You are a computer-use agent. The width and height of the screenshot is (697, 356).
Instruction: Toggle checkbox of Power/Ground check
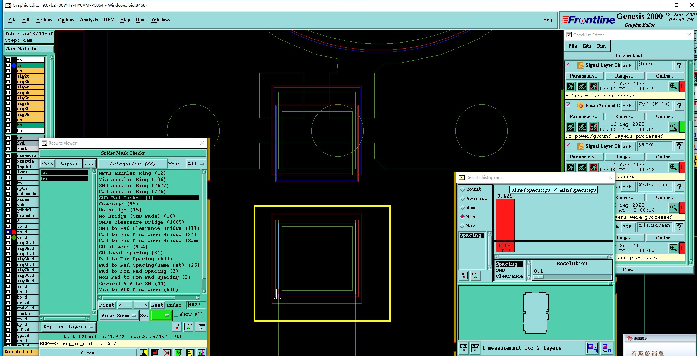click(x=568, y=105)
